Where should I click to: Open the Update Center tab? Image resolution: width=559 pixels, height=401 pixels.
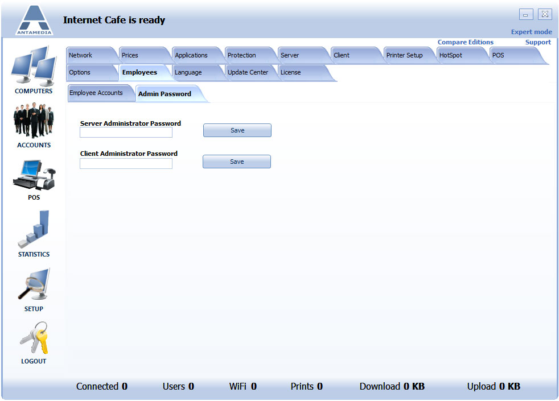click(250, 72)
